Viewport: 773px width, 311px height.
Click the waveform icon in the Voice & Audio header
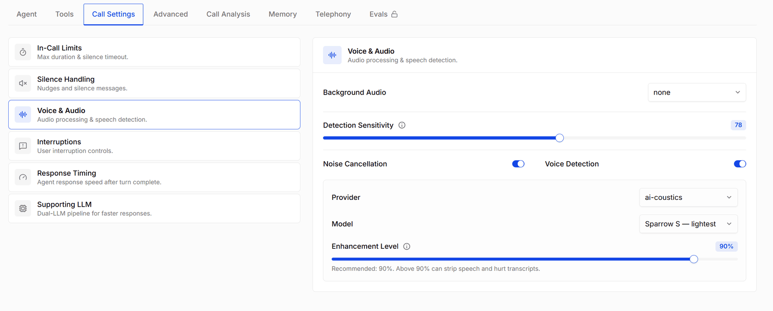coord(332,55)
